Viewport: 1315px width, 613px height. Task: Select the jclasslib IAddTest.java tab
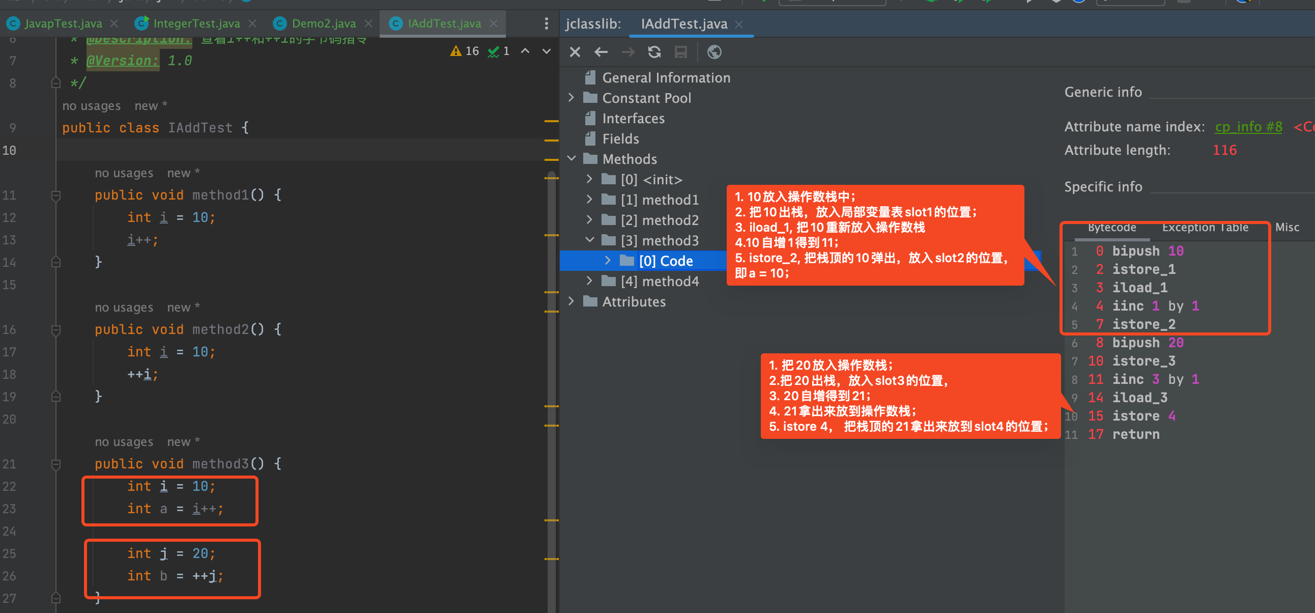pos(683,24)
